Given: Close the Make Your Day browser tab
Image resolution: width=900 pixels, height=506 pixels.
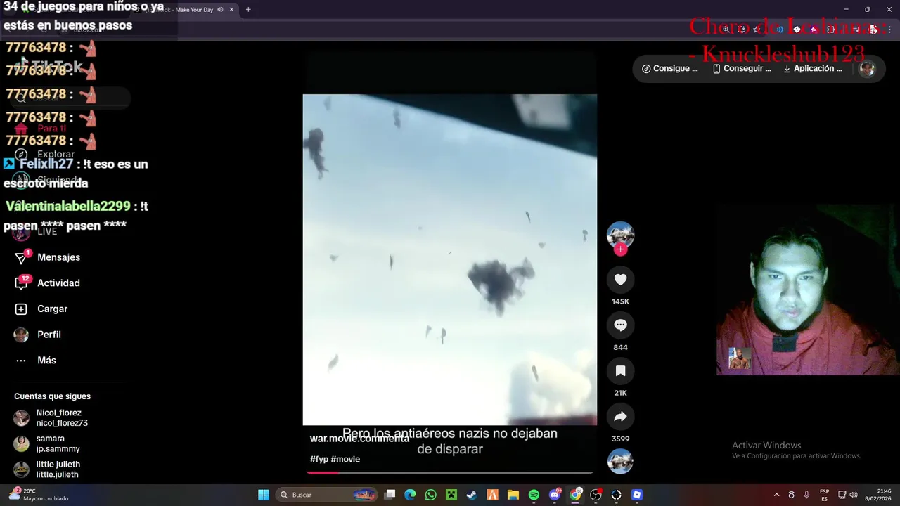Looking at the screenshot, I should 231,10.
